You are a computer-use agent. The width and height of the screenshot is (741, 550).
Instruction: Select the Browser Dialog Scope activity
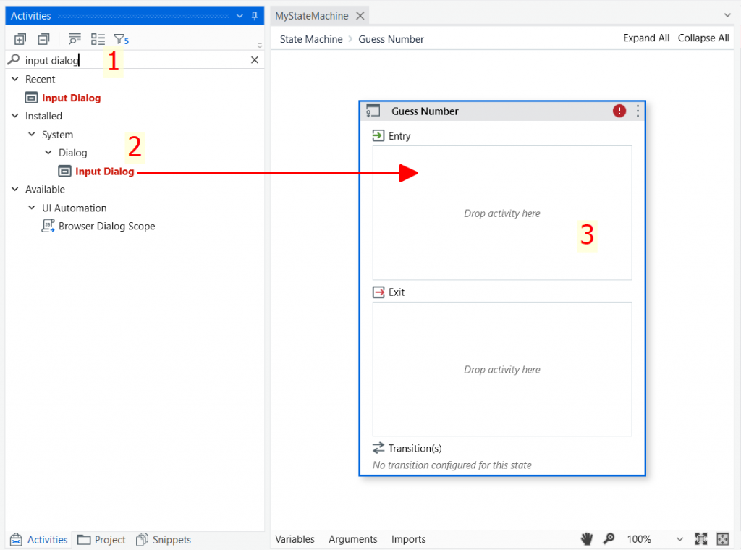click(x=107, y=226)
